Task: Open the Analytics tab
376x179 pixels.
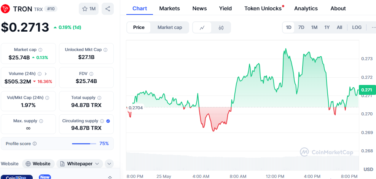Action: (x=306, y=9)
